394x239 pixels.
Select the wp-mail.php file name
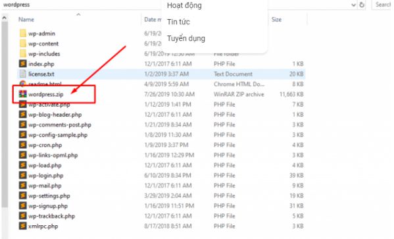tap(45, 186)
